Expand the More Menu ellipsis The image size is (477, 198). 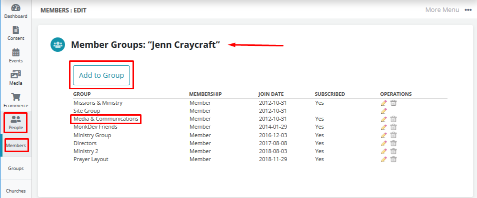coord(468,10)
